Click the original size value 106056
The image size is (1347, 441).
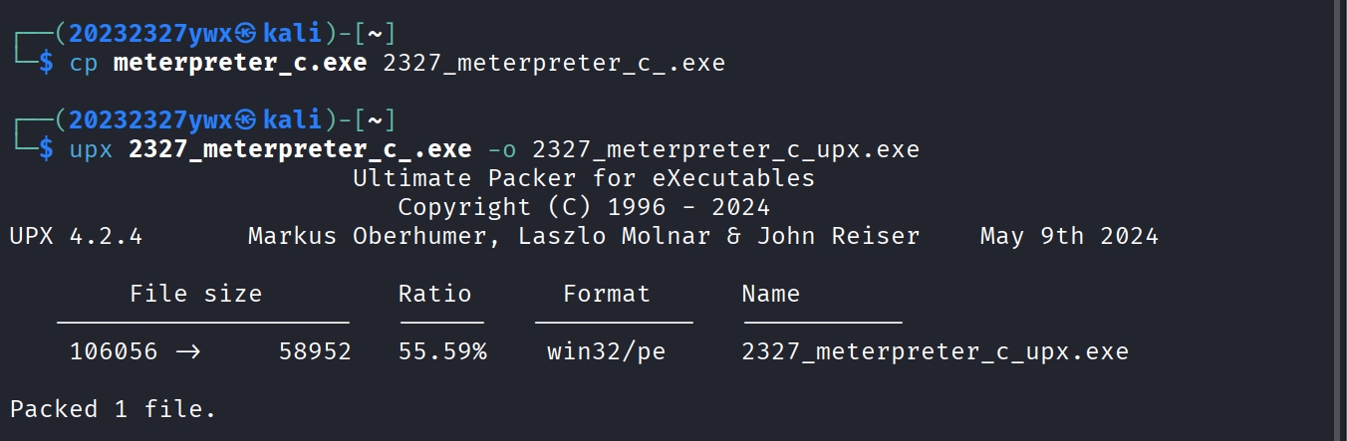point(114,351)
